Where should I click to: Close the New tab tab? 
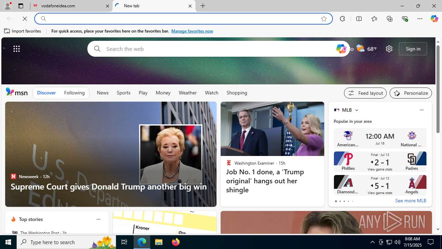point(190,6)
